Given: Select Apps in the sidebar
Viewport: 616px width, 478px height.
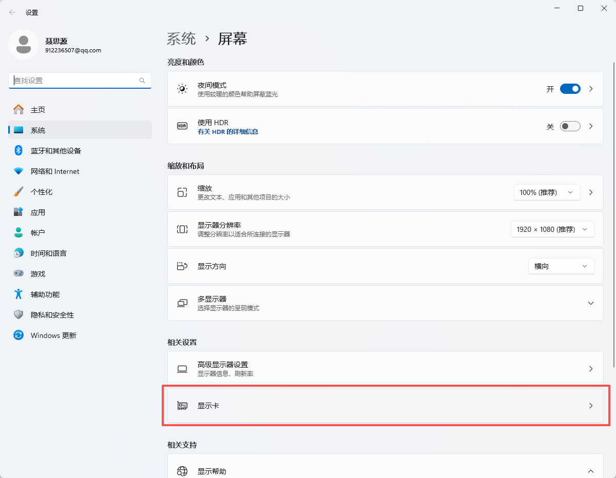Looking at the screenshot, I should (x=38, y=212).
